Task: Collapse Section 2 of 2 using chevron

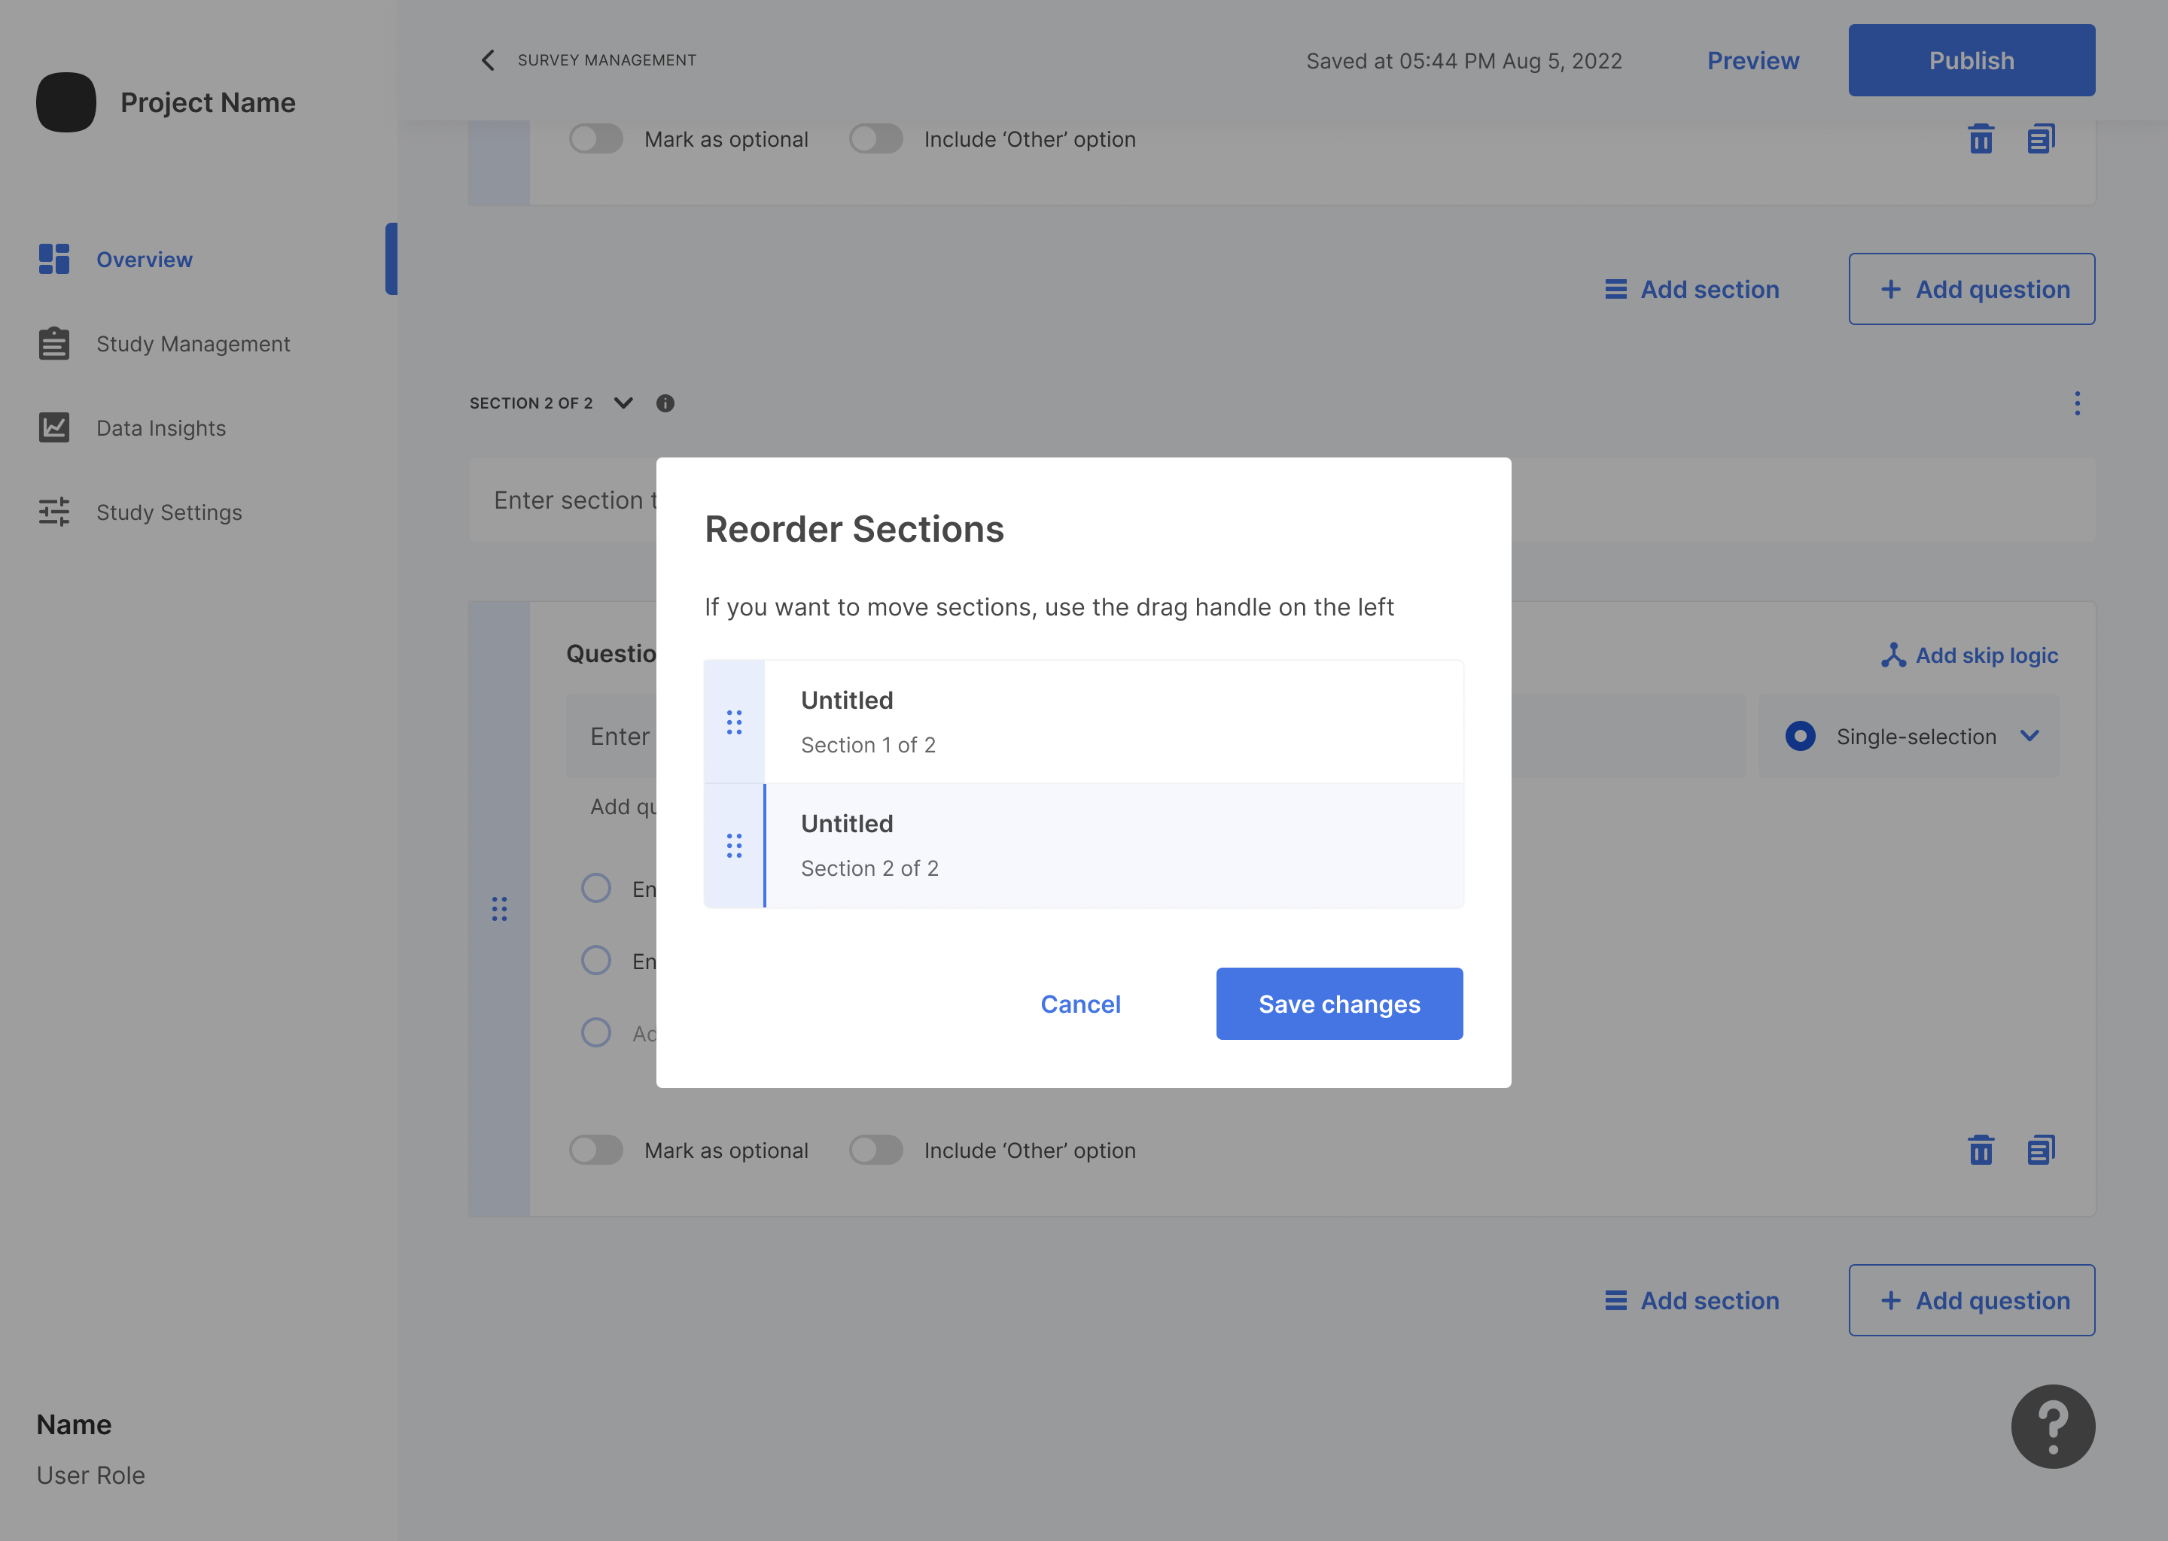Action: point(623,403)
